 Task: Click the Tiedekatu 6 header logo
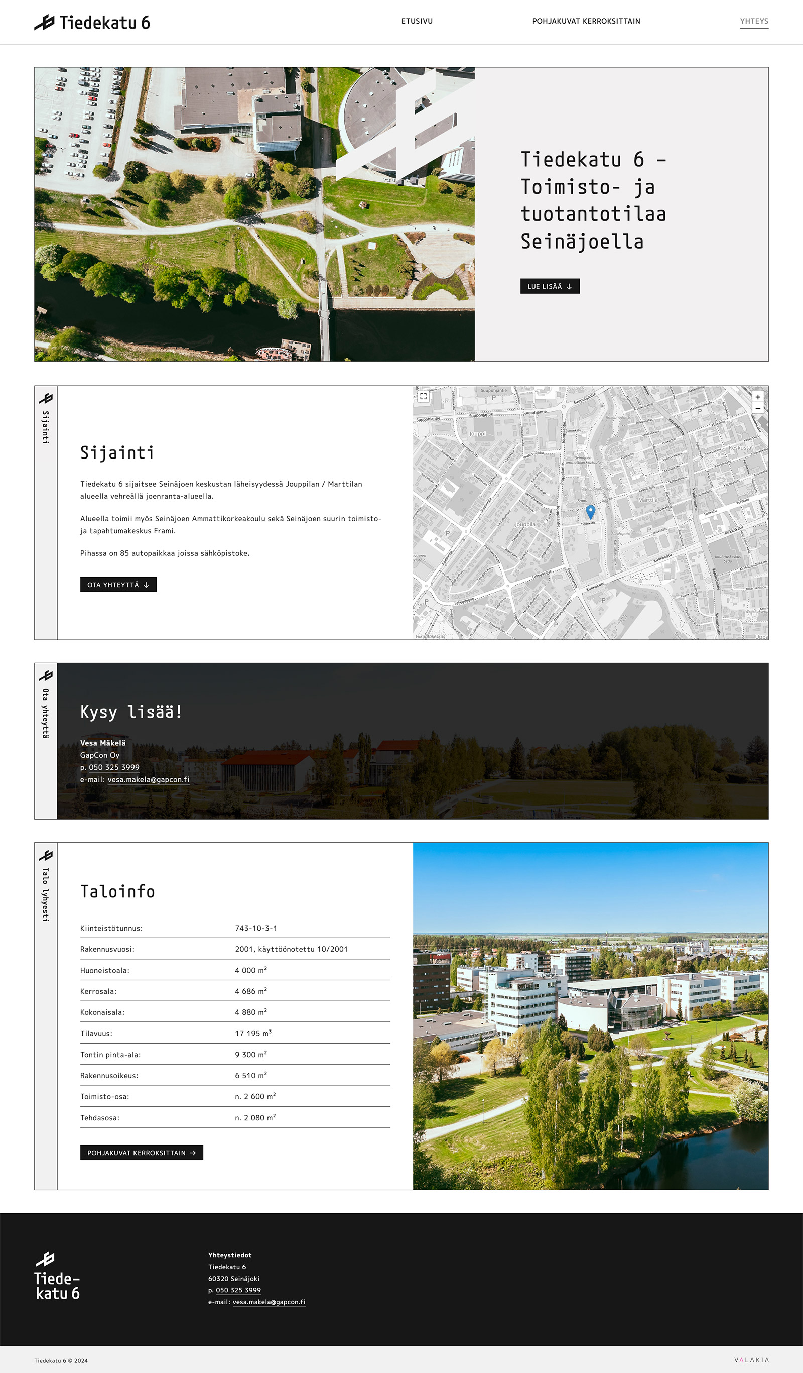(92, 22)
